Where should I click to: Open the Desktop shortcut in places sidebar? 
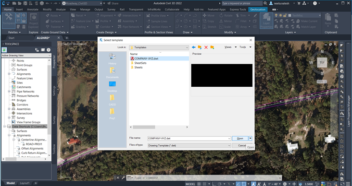click(112, 87)
